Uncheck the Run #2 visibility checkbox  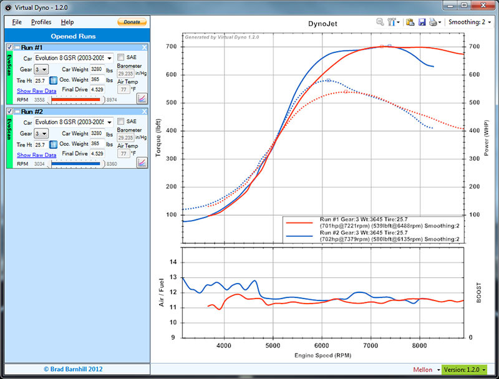pos(9,112)
